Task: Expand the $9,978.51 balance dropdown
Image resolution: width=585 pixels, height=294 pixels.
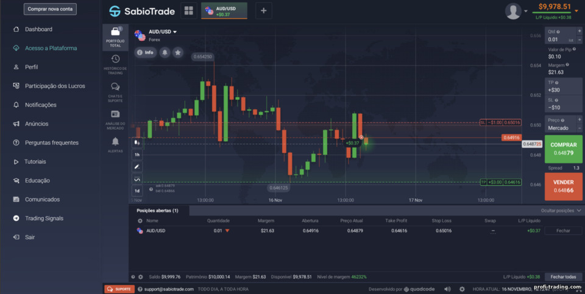Action: click(x=576, y=11)
